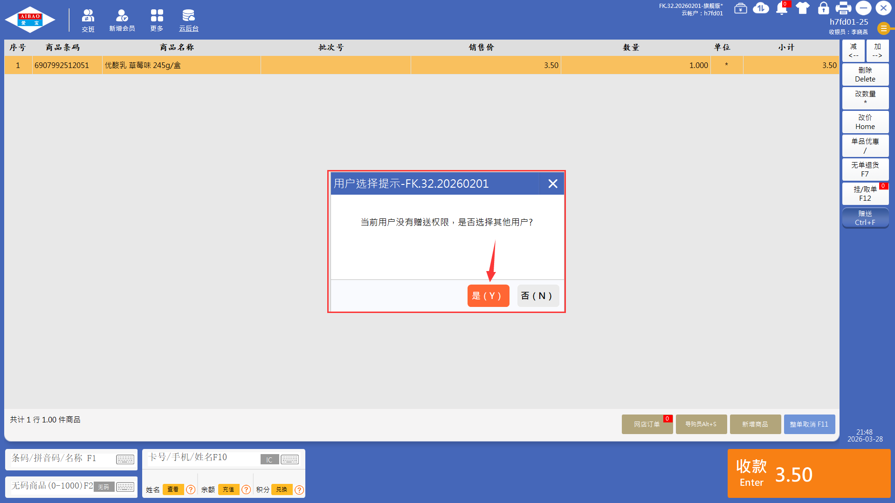Click the printer icon
Viewport: 895px width, 503px height.
(x=843, y=8)
